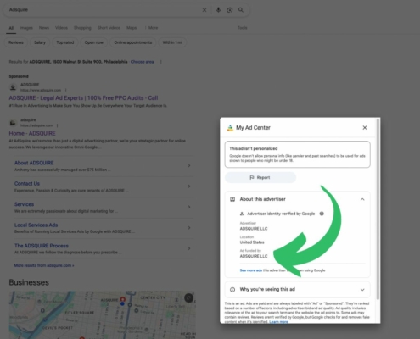This screenshot has height=339, width=420.
Task: Click the Report button in My Ad Center
Action: pos(260,177)
